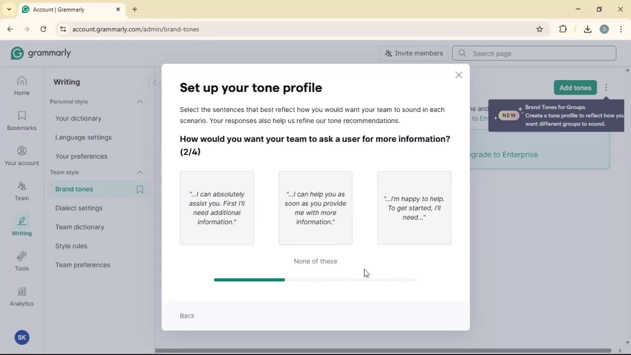Screen dimensions: 631x355
Task: Collapse the Writing side panel
Action: (154, 83)
